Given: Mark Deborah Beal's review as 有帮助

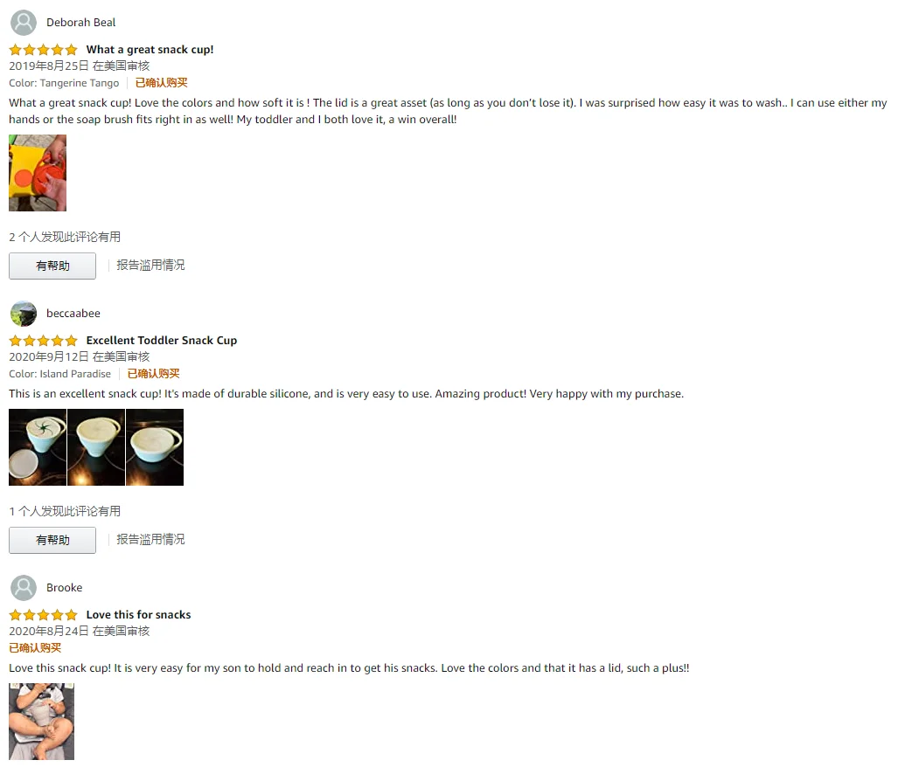Looking at the screenshot, I should [52, 266].
